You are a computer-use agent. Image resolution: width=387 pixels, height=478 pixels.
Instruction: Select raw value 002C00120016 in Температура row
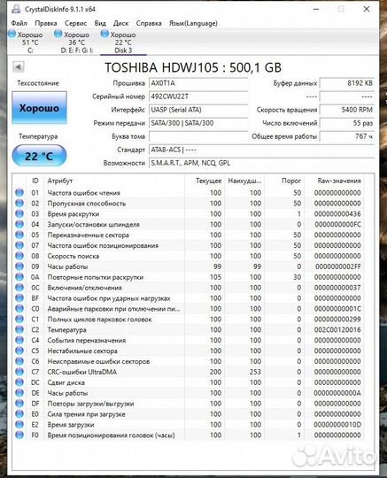pos(337,330)
